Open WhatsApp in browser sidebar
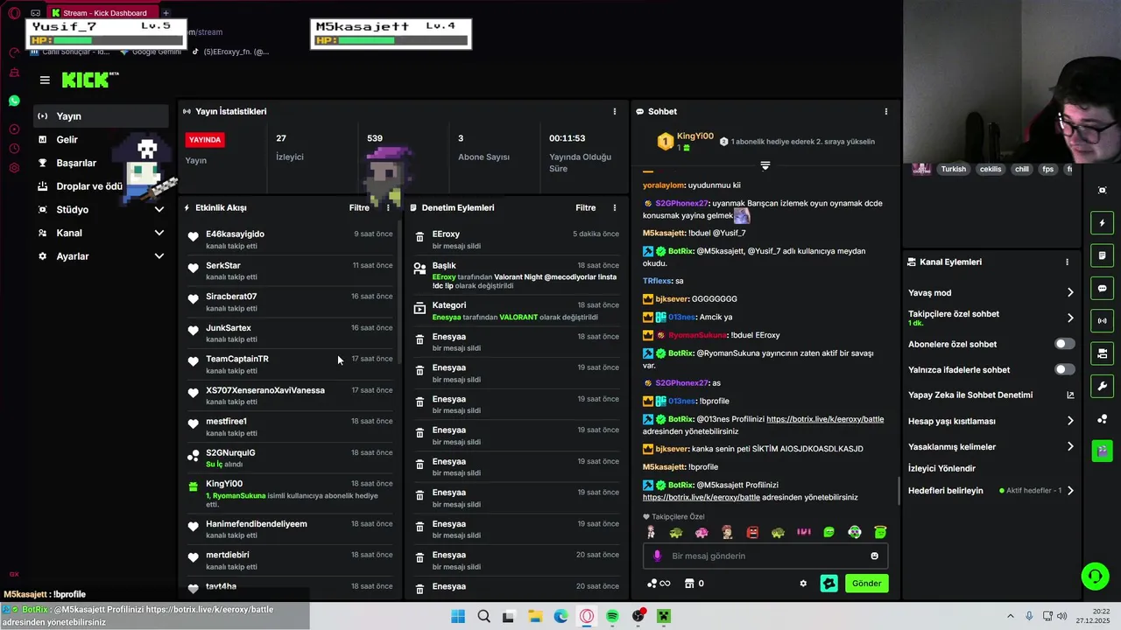The image size is (1121, 630). (x=14, y=101)
